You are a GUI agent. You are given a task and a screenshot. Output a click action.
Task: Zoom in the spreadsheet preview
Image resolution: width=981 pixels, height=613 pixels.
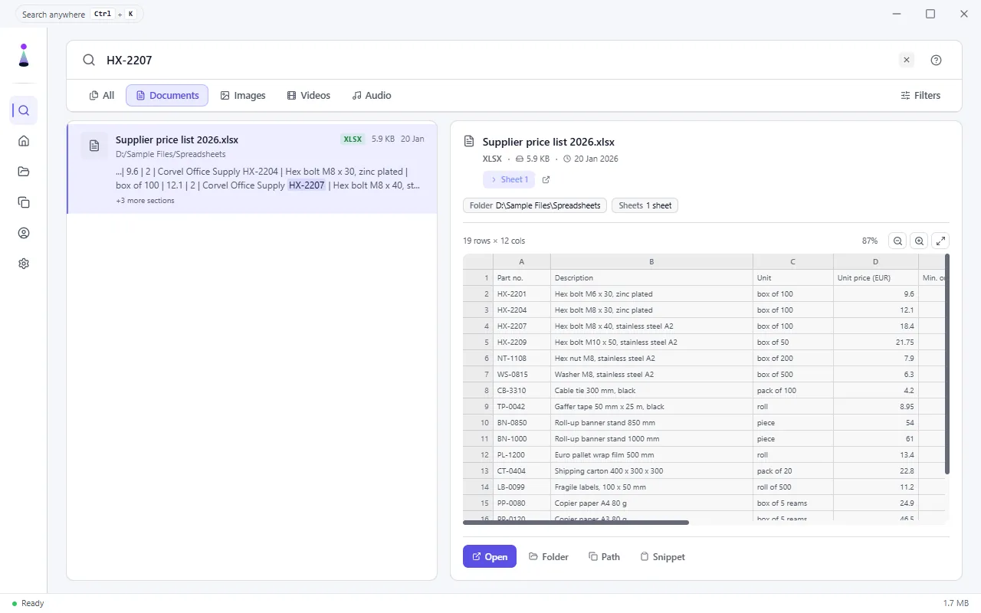click(x=919, y=241)
